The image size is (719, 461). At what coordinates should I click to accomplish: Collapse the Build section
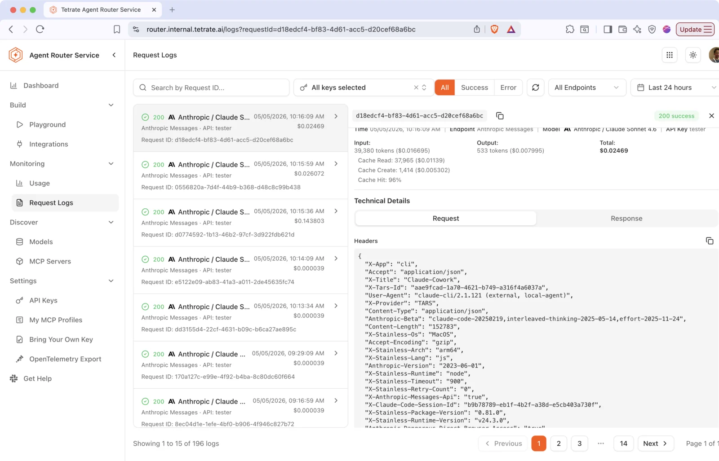tap(111, 105)
